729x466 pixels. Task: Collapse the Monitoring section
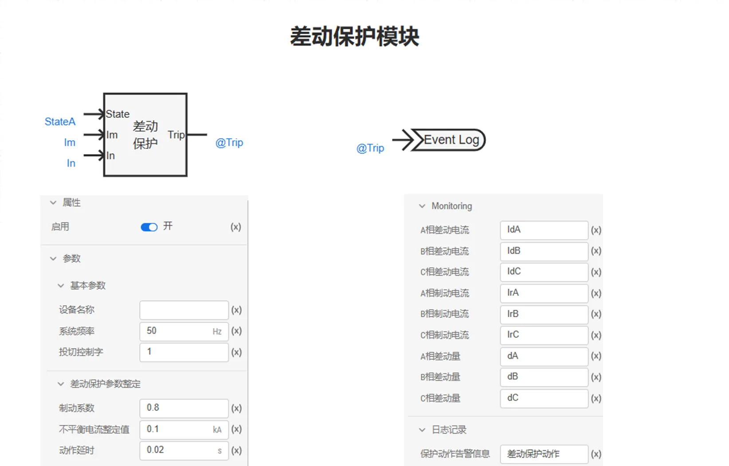click(x=422, y=206)
